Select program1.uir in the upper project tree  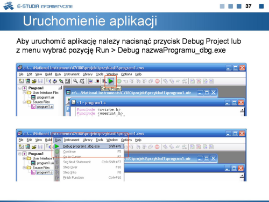(x=45, y=97)
